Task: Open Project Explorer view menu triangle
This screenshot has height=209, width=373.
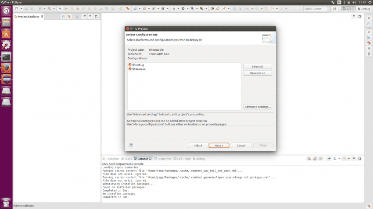Action: tap(84, 16)
